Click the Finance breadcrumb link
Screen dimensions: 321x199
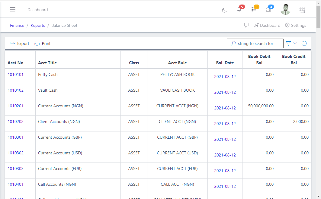point(17,25)
